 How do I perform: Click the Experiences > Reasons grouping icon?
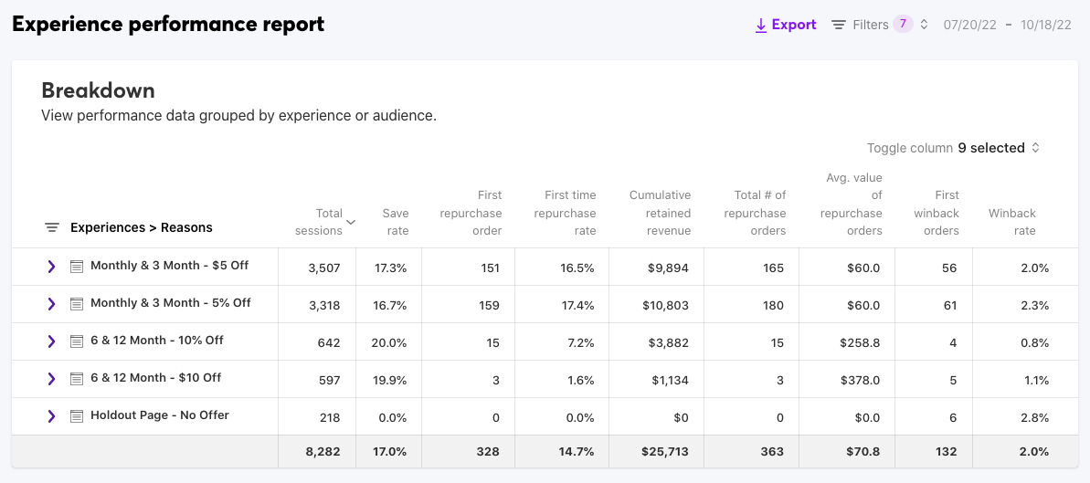(52, 227)
